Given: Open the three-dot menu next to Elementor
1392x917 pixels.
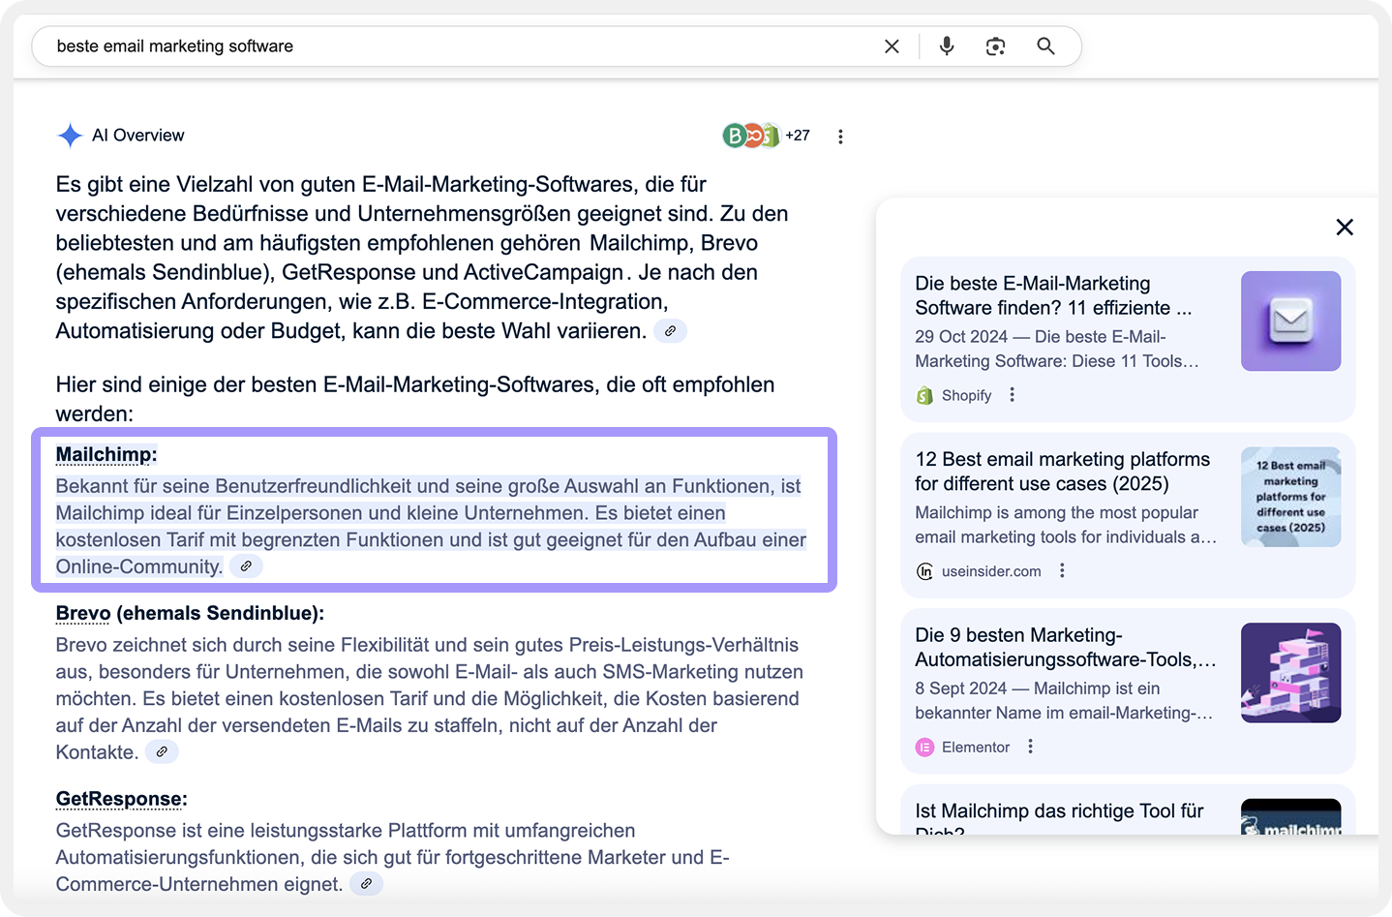Looking at the screenshot, I should (x=1030, y=747).
